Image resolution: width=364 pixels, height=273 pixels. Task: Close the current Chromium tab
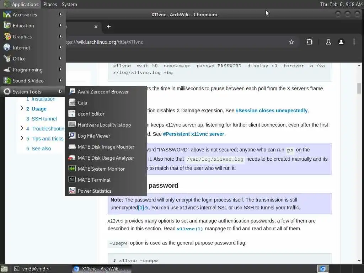tap(96, 27)
